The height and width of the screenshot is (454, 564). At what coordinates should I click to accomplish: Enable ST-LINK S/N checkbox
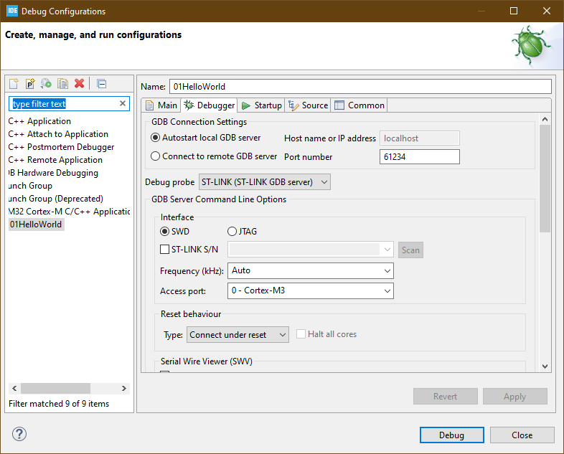point(164,250)
